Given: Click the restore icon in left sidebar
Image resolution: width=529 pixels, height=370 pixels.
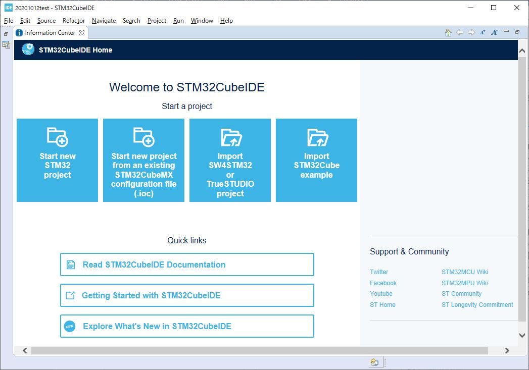Looking at the screenshot, I should [x=6, y=34].
